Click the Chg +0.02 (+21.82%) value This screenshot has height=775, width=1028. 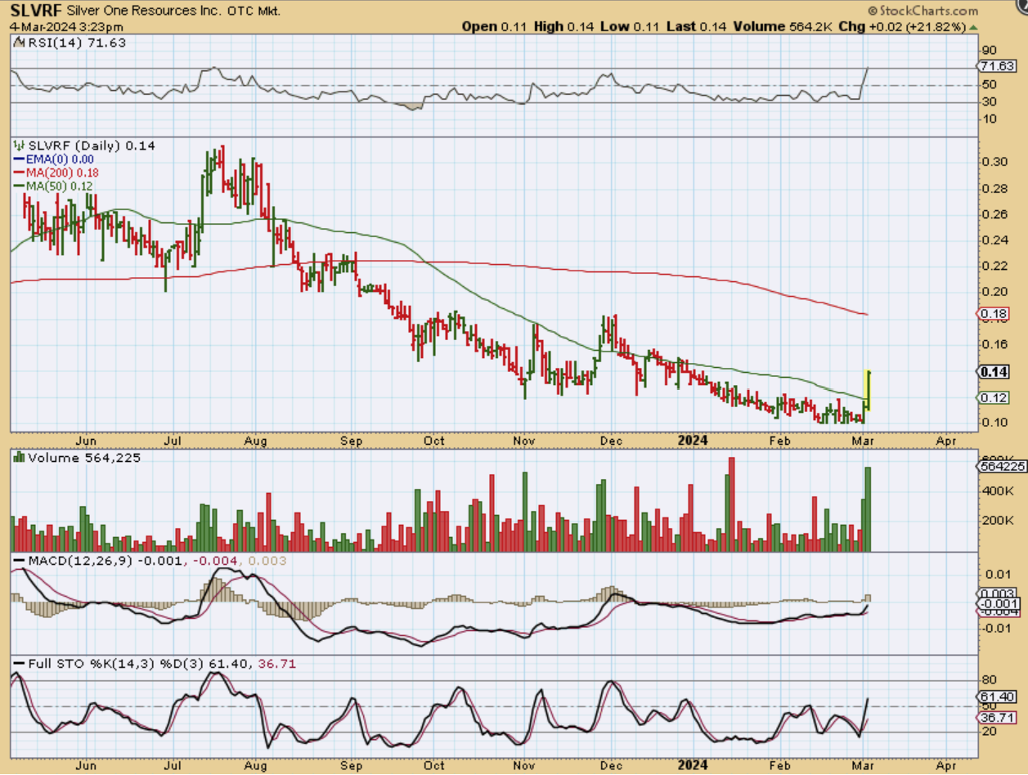902,26
